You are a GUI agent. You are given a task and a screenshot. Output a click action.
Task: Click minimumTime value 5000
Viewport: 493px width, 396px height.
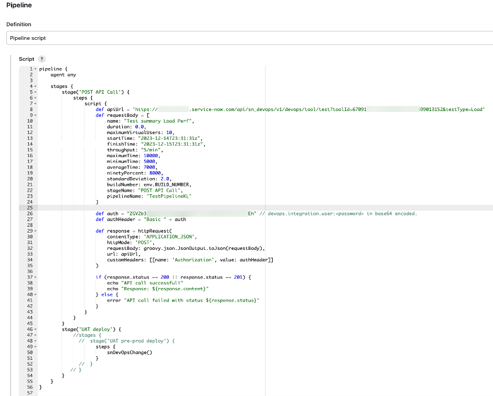coord(149,161)
